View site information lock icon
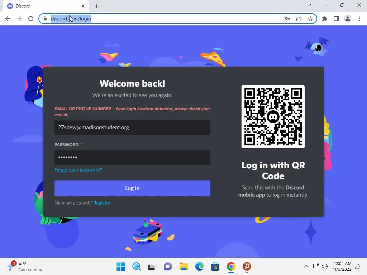The image size is (367, 275). point(45,19)
